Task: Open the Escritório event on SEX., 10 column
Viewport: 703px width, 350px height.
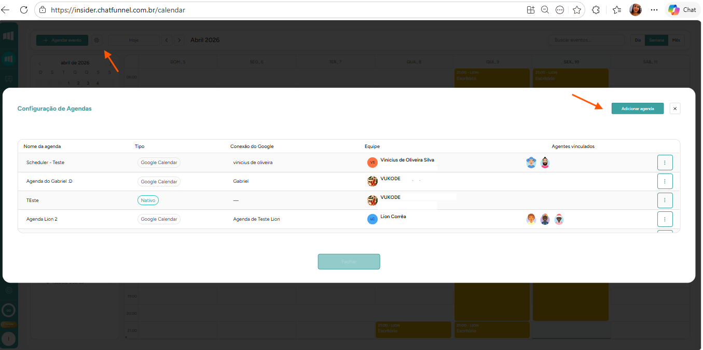Action: [x=570, y=78]
